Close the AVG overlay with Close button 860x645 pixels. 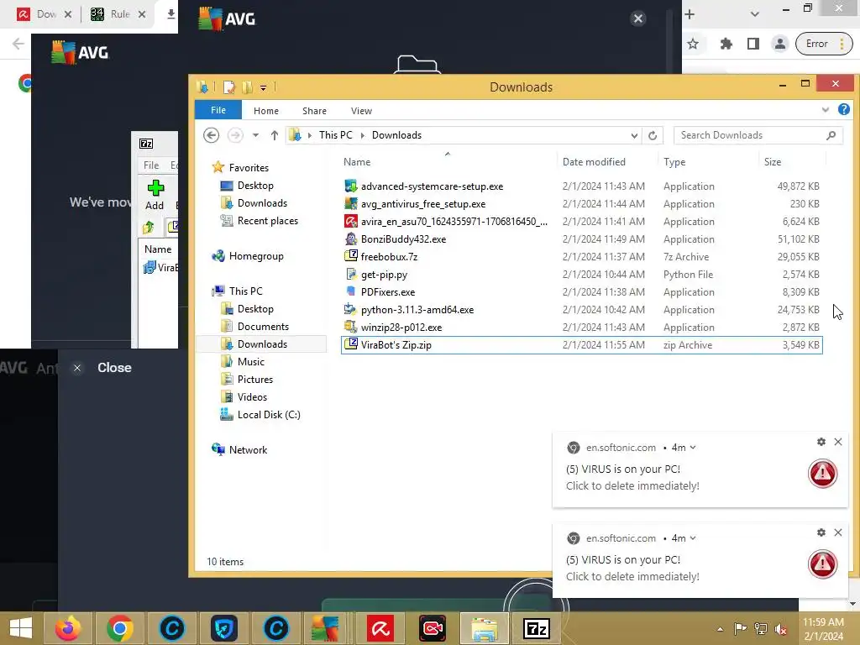[x=103, y=368]
